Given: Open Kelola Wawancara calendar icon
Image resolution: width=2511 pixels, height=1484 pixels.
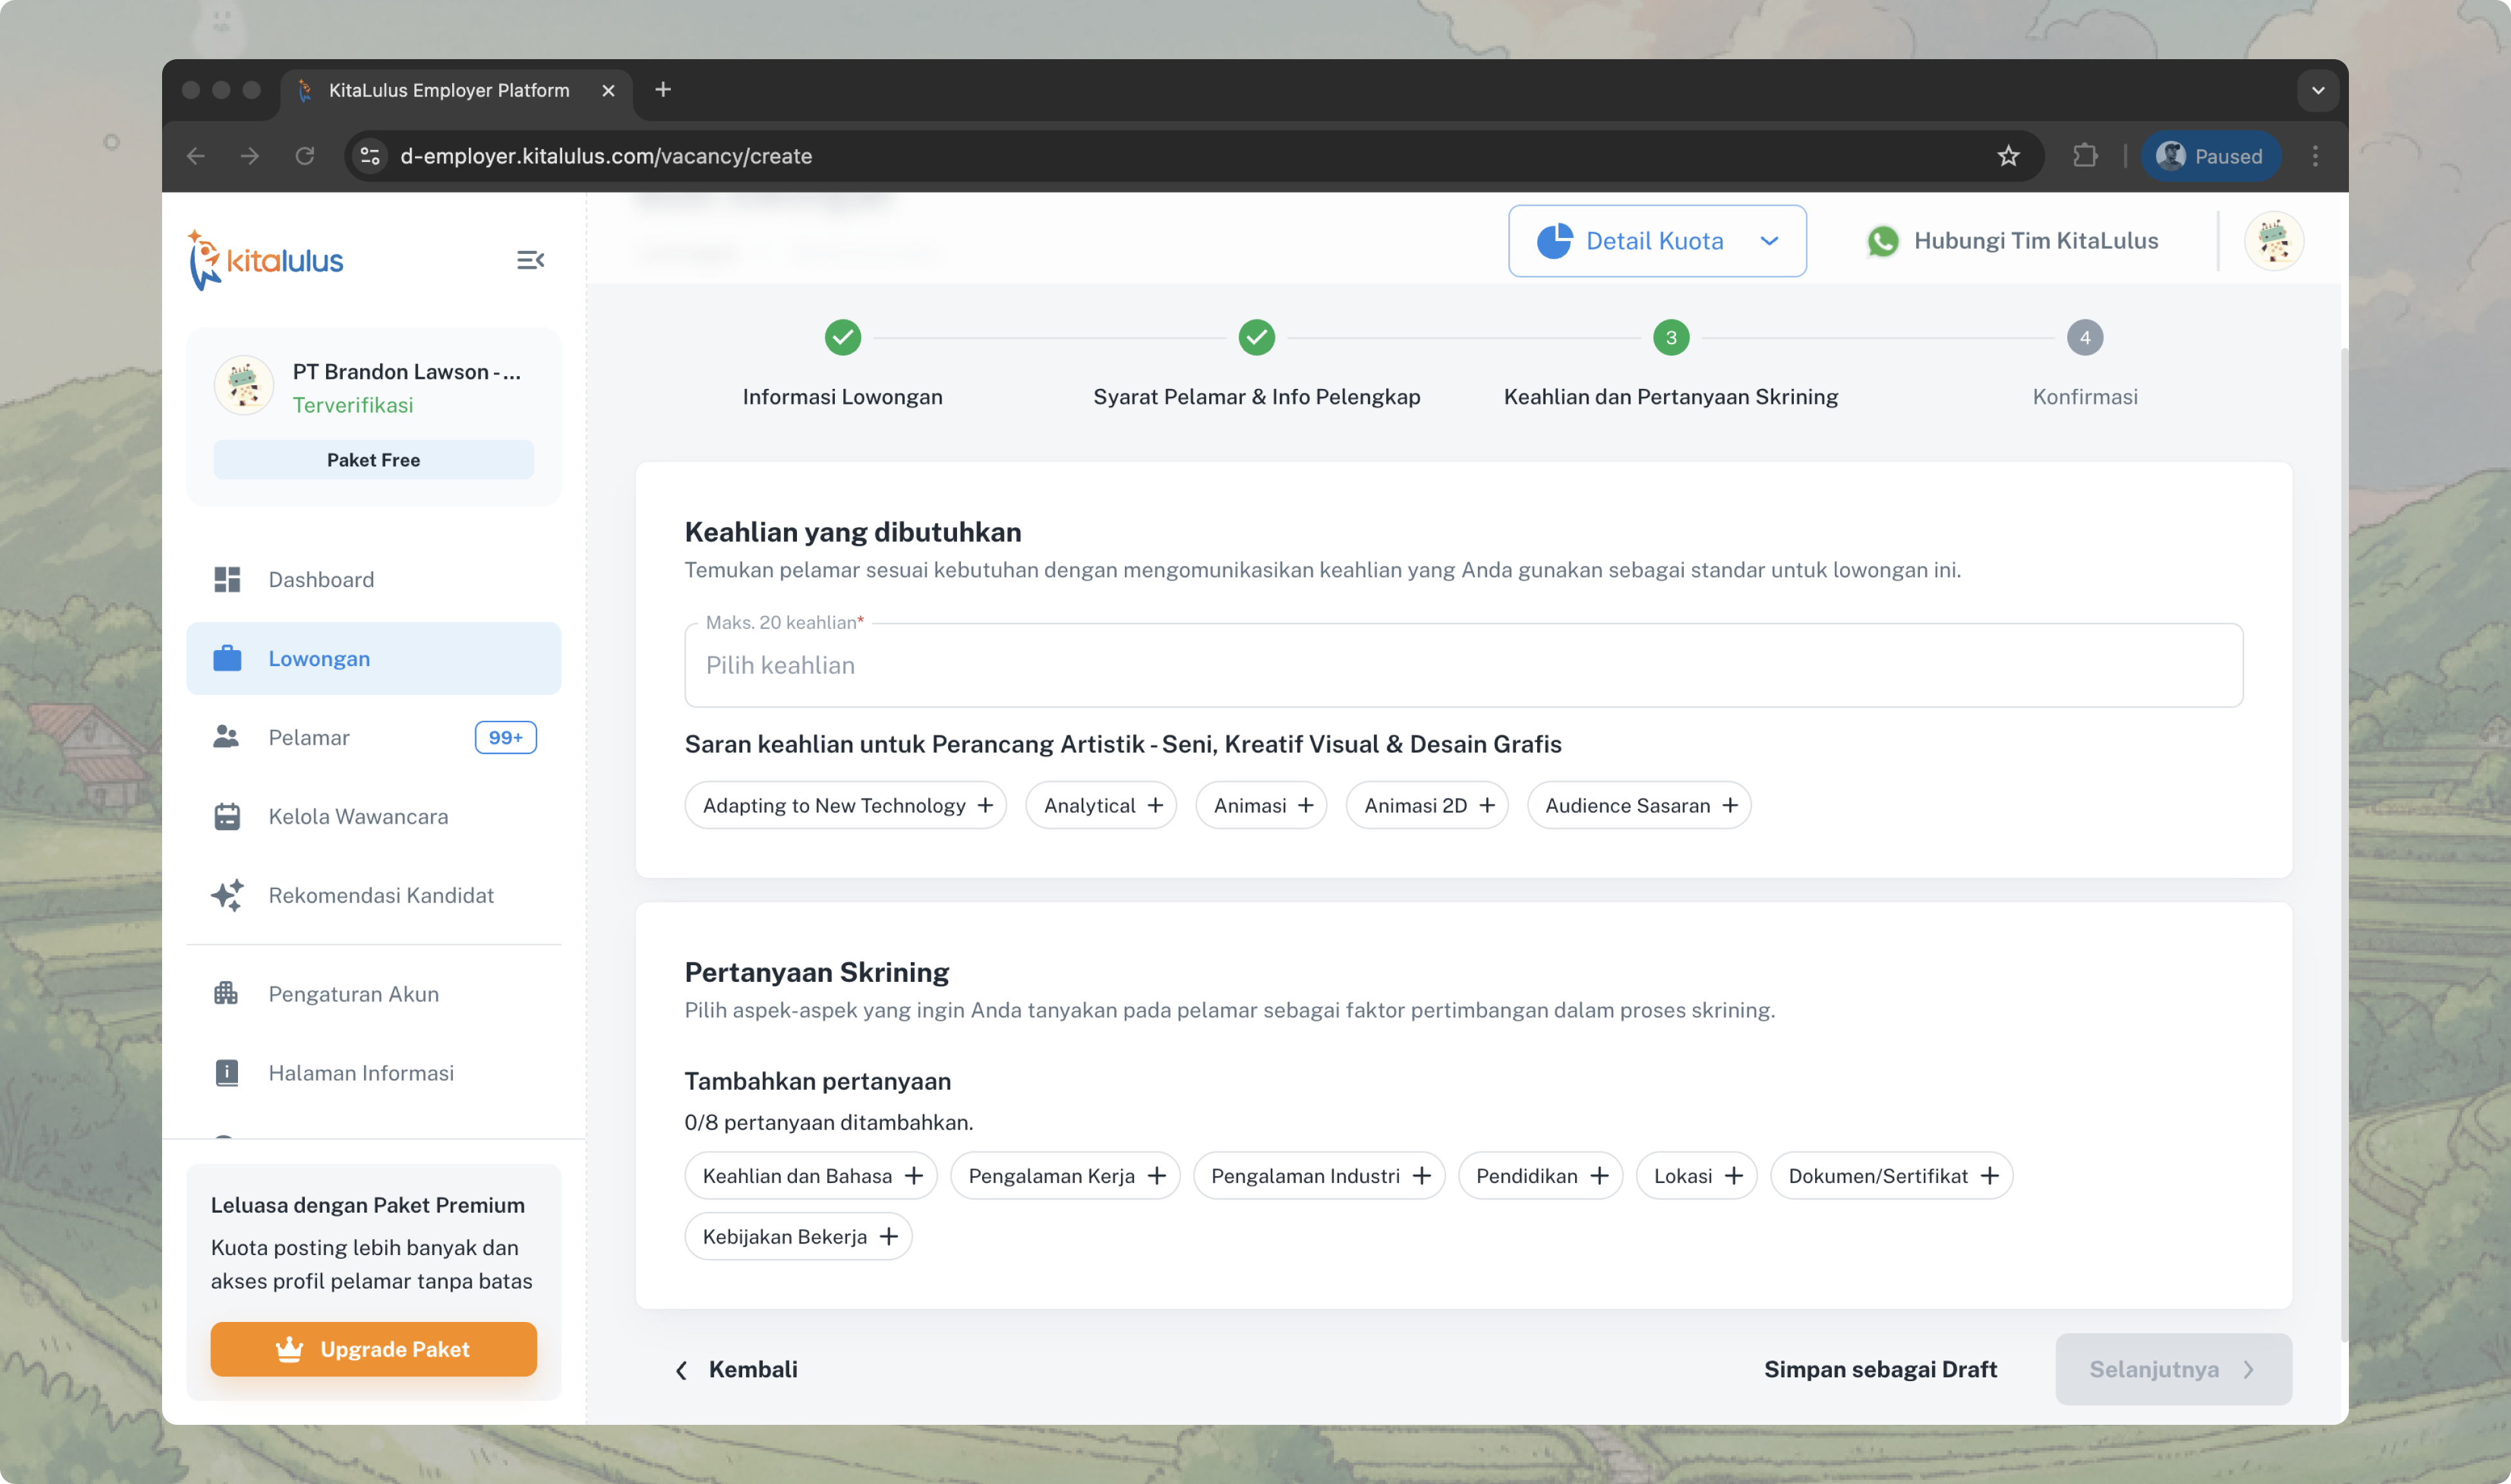Looking at the screenshot, I should [227, 817].
